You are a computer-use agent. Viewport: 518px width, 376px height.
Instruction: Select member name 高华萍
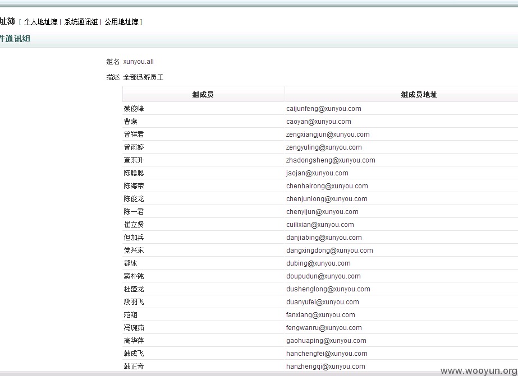coord(134,341)
